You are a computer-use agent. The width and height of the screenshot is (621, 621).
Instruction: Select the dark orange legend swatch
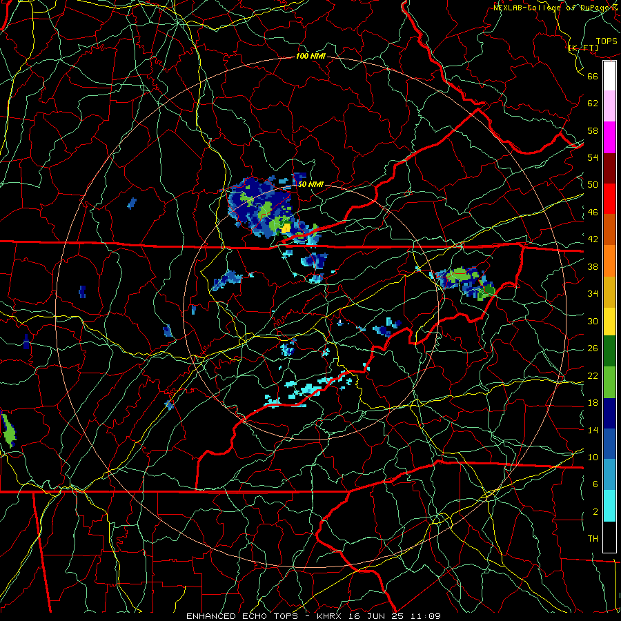[x=609, y=229]
